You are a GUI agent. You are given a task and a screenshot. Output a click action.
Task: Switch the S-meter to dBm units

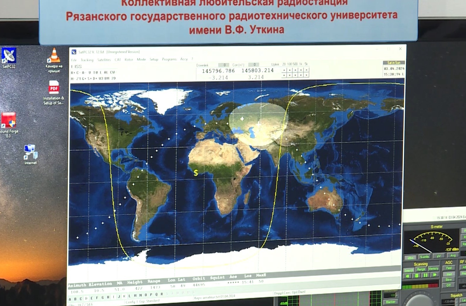point(411,258)
